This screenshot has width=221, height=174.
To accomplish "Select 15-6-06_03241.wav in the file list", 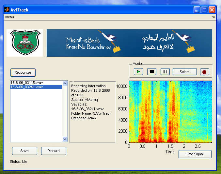I will (36, 87).
